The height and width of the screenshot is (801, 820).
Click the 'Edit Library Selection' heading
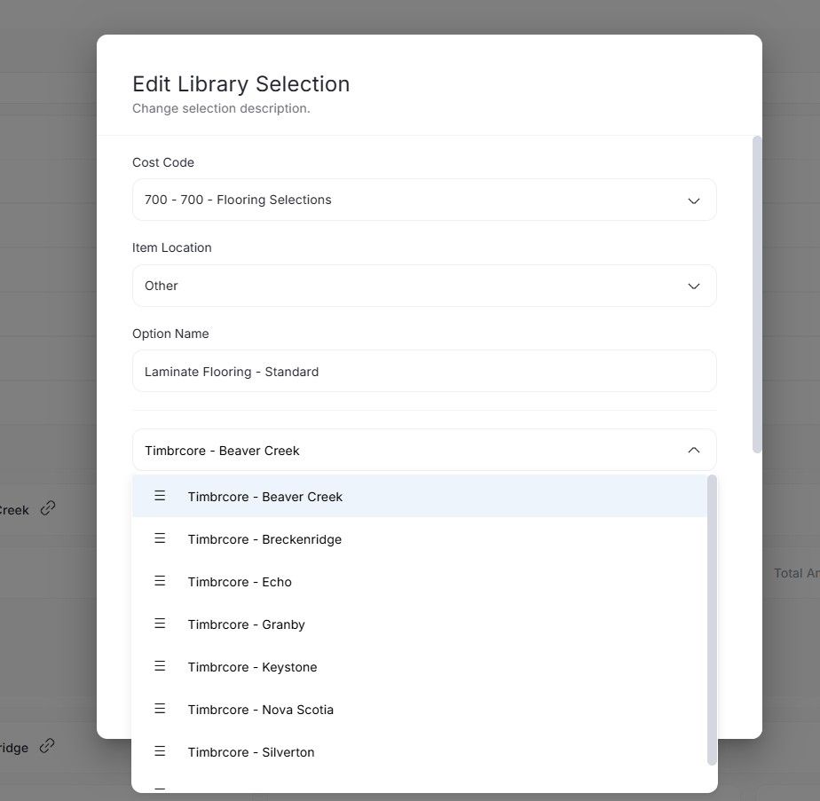(241, 84)
